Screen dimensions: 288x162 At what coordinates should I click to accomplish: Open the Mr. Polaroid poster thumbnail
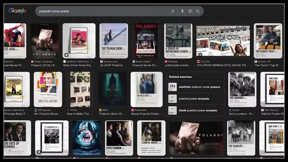pos(48,89)
